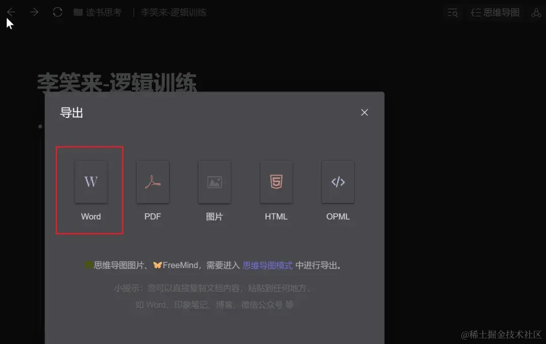Click the share icon at top right
This screenshot has height=344, width=546.
(x=537, y=13)
